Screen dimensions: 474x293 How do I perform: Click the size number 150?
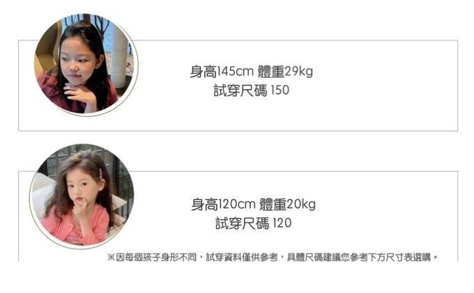coord(280,90)
